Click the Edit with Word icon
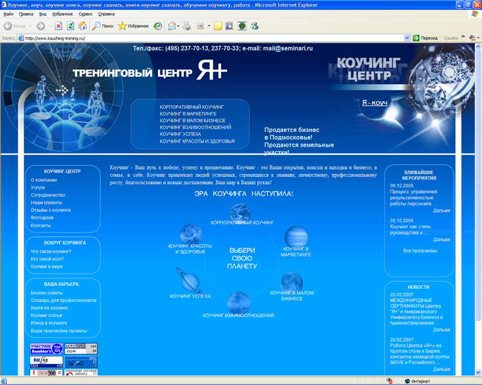 click(201, 25)
